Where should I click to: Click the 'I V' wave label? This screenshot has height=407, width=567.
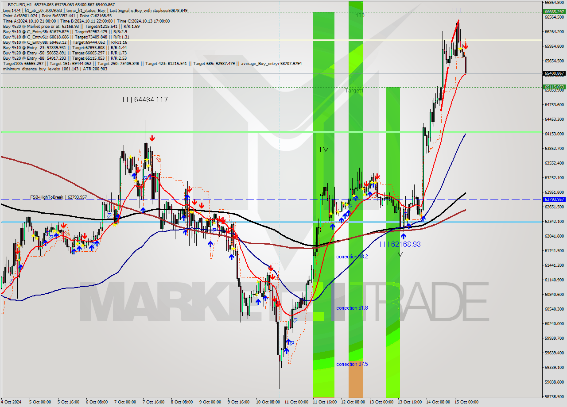point(324,150)
